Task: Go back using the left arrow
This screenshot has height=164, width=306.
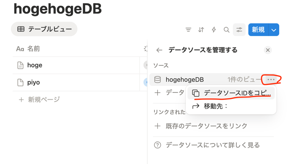Action: [x=159, y=50]
